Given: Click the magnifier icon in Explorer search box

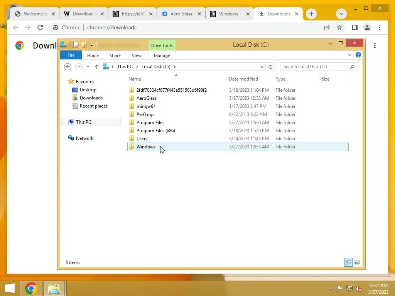Looking at the screenshot, I should point(353,67).
